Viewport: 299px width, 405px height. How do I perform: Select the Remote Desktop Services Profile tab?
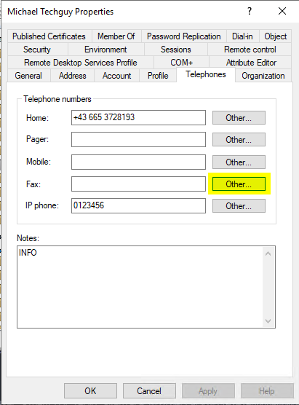(x=81, y=63)
